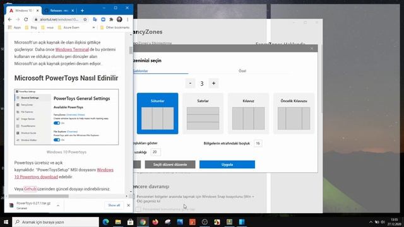Open Microsoft Store from the taskbar

click(x=131, y=222)
